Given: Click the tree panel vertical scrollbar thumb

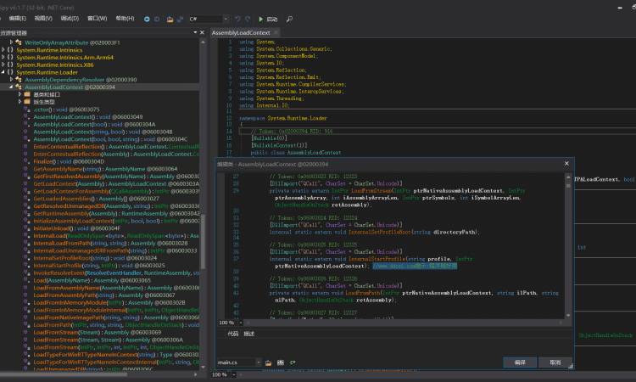Looking at the screenshot, I should click(203, 242).
